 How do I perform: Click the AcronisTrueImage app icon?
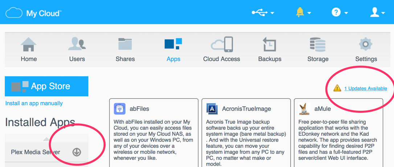point(212,109)
